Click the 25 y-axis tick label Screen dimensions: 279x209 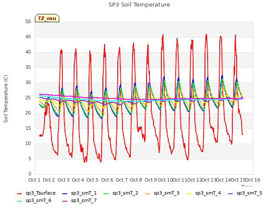pos(28,98)
